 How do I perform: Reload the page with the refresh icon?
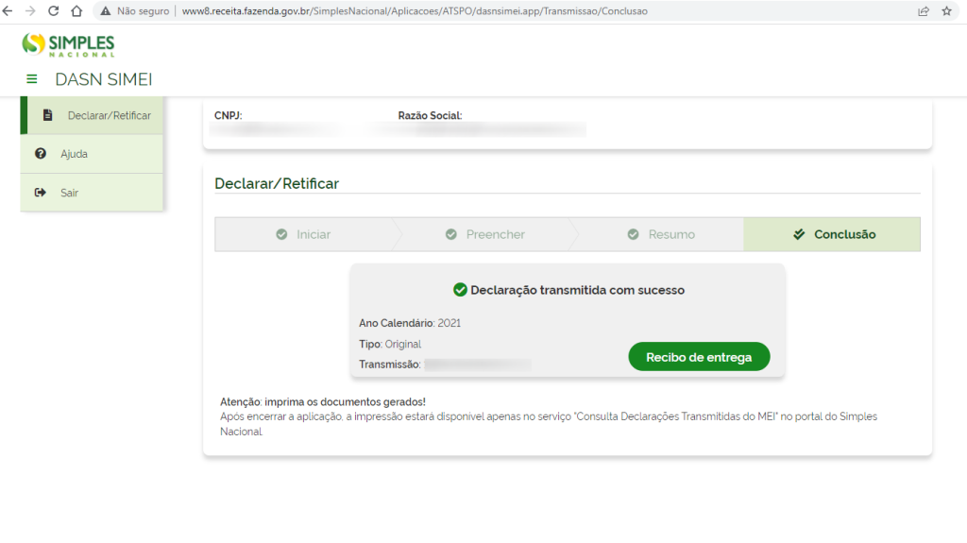[53, 11]
